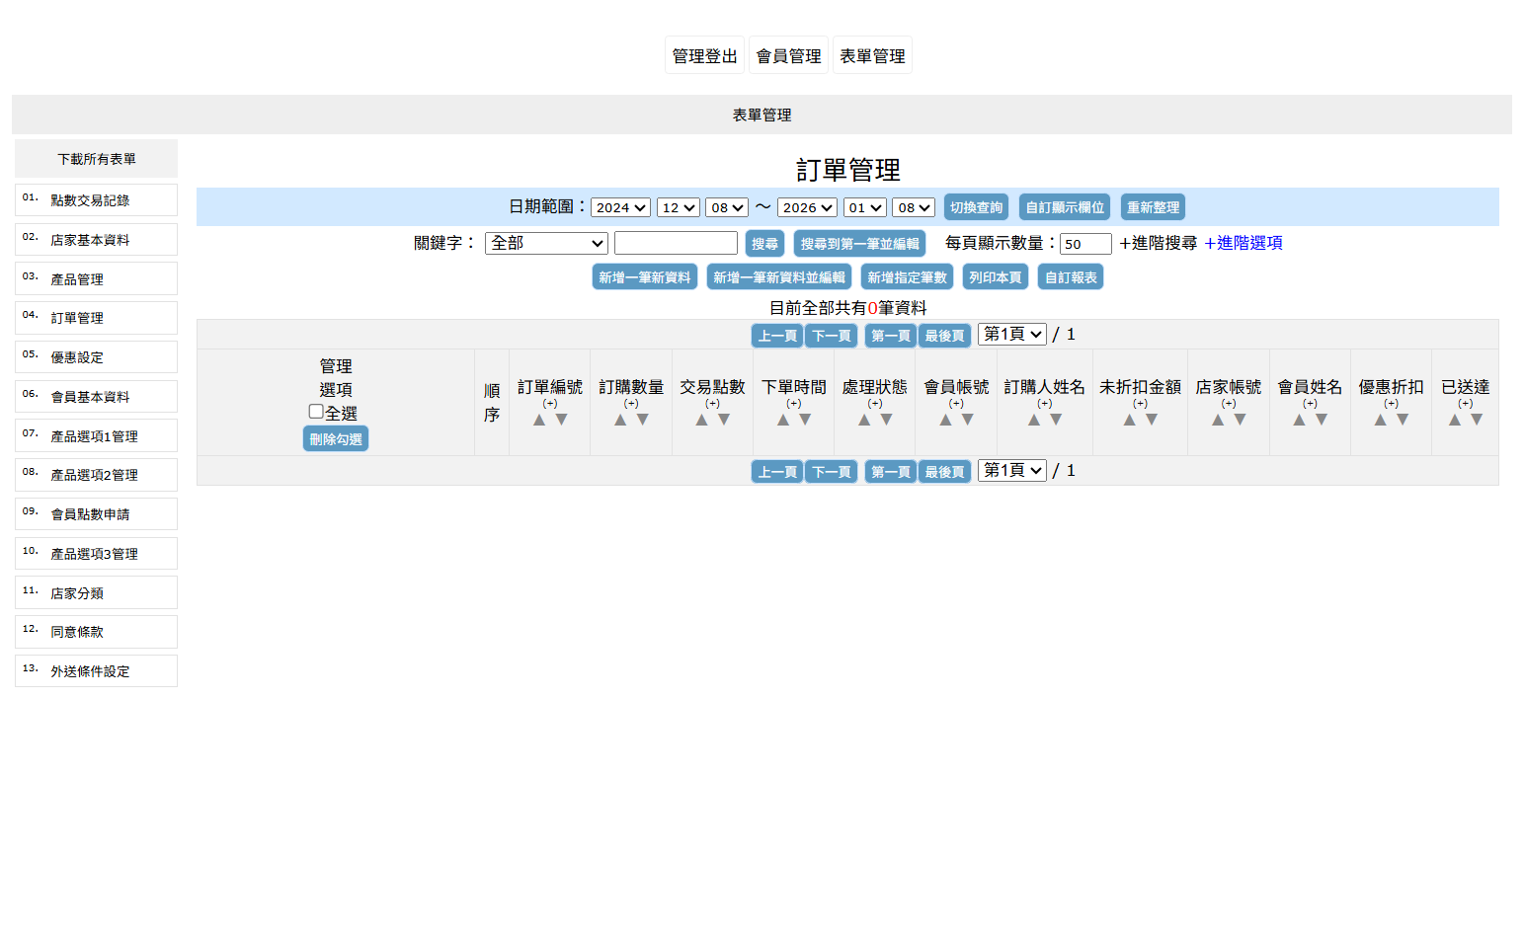Sort 訂購數量 ascending using the up triangle
This screenshot has width=1524, height=932.
(620, 420)
